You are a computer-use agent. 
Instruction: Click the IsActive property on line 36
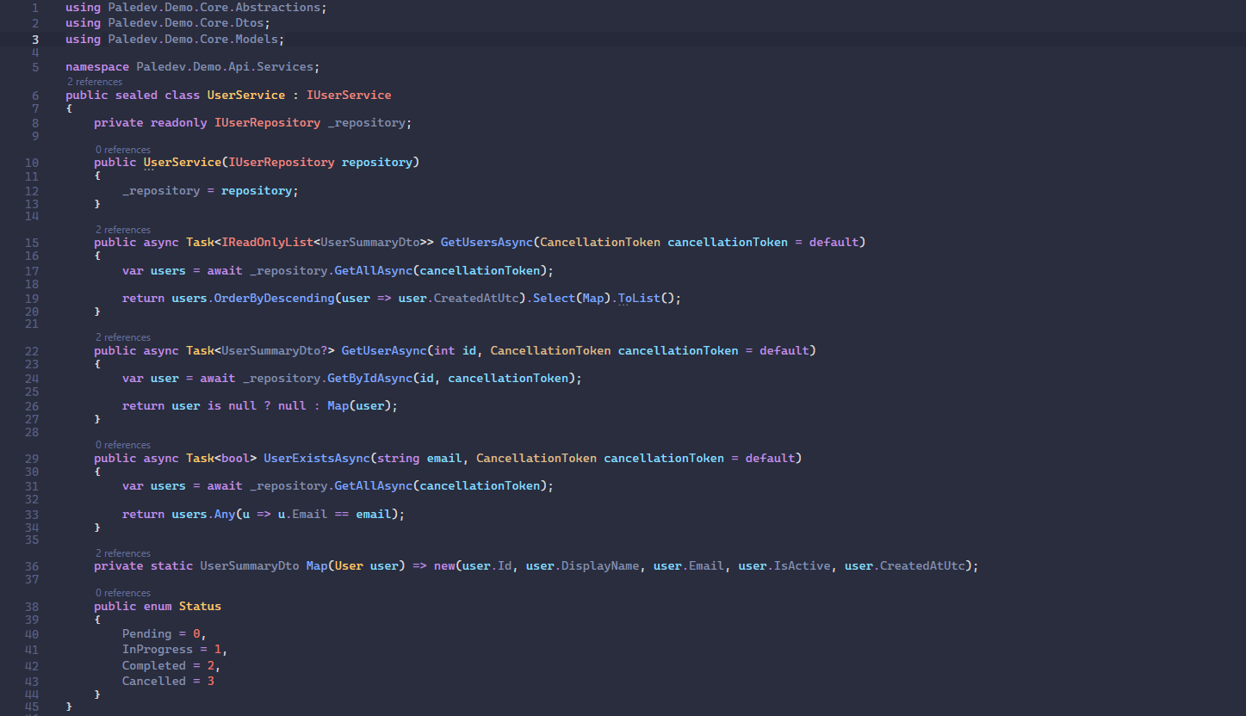pyautogui.click(x=803, y=566)
